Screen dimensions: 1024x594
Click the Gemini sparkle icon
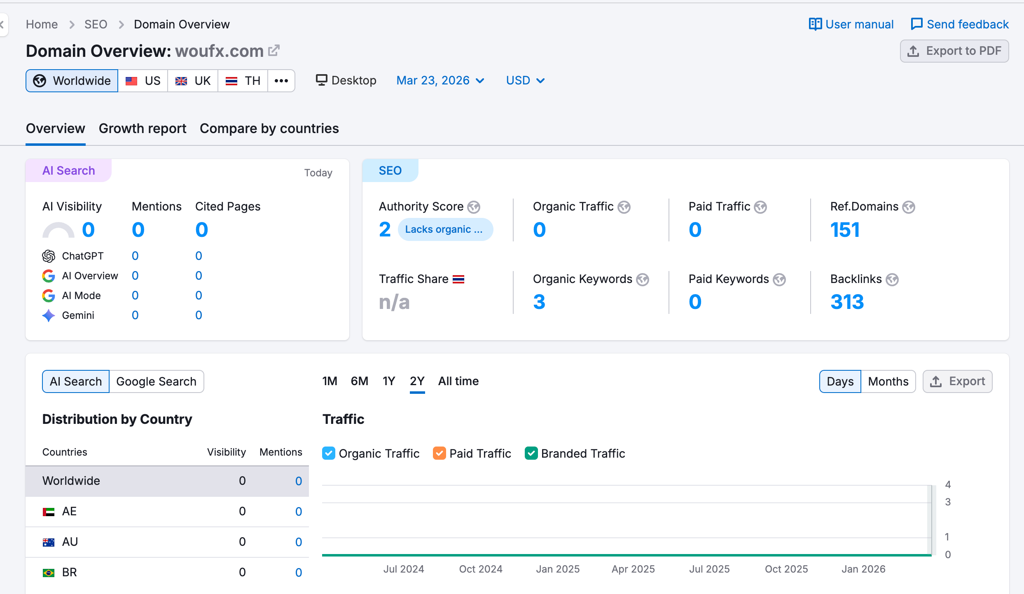point(49,316)
